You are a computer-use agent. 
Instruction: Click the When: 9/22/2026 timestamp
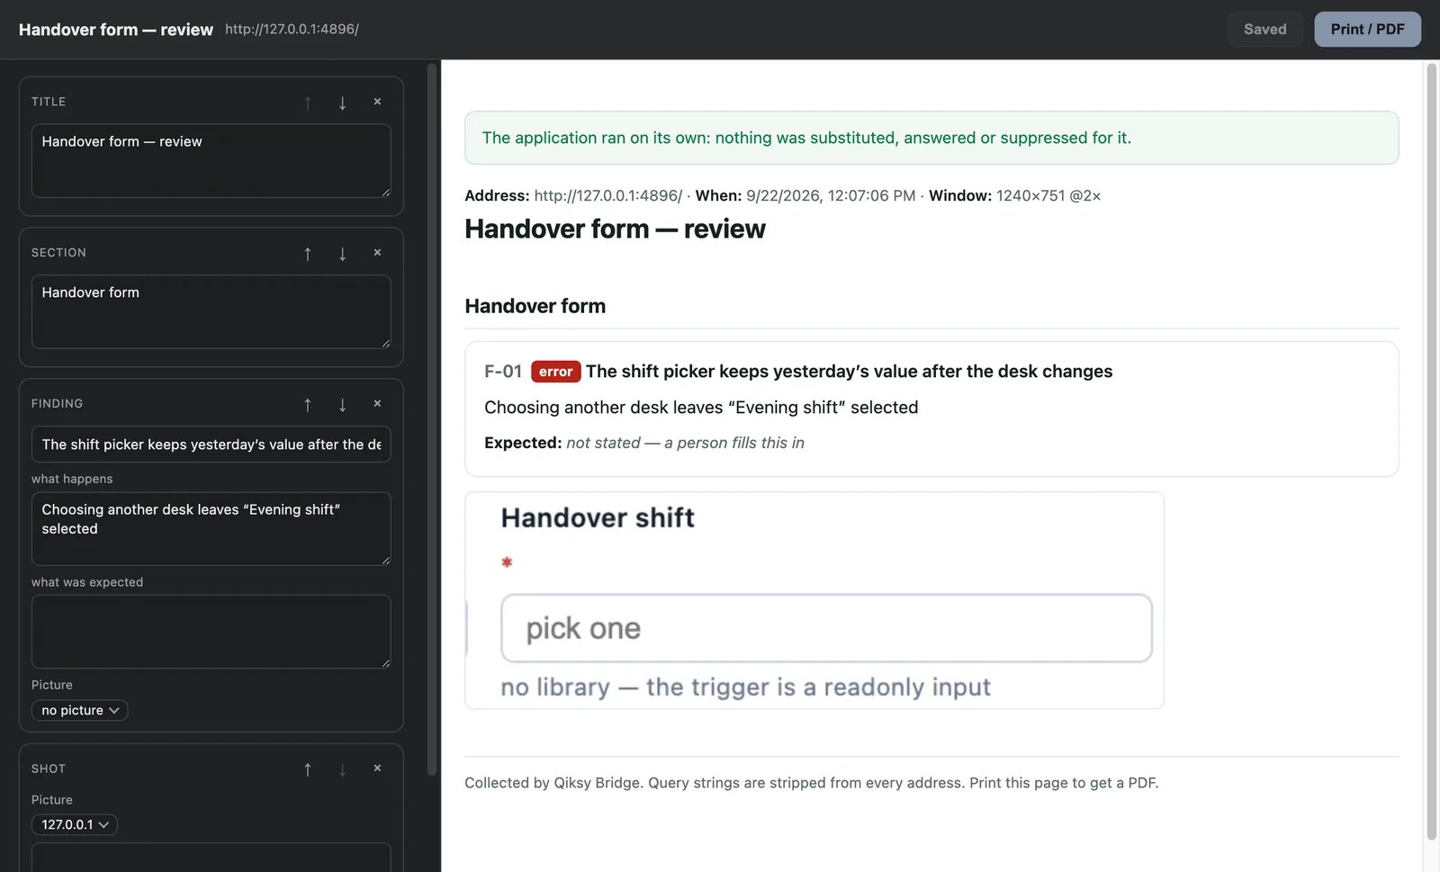tap(805, 195)
